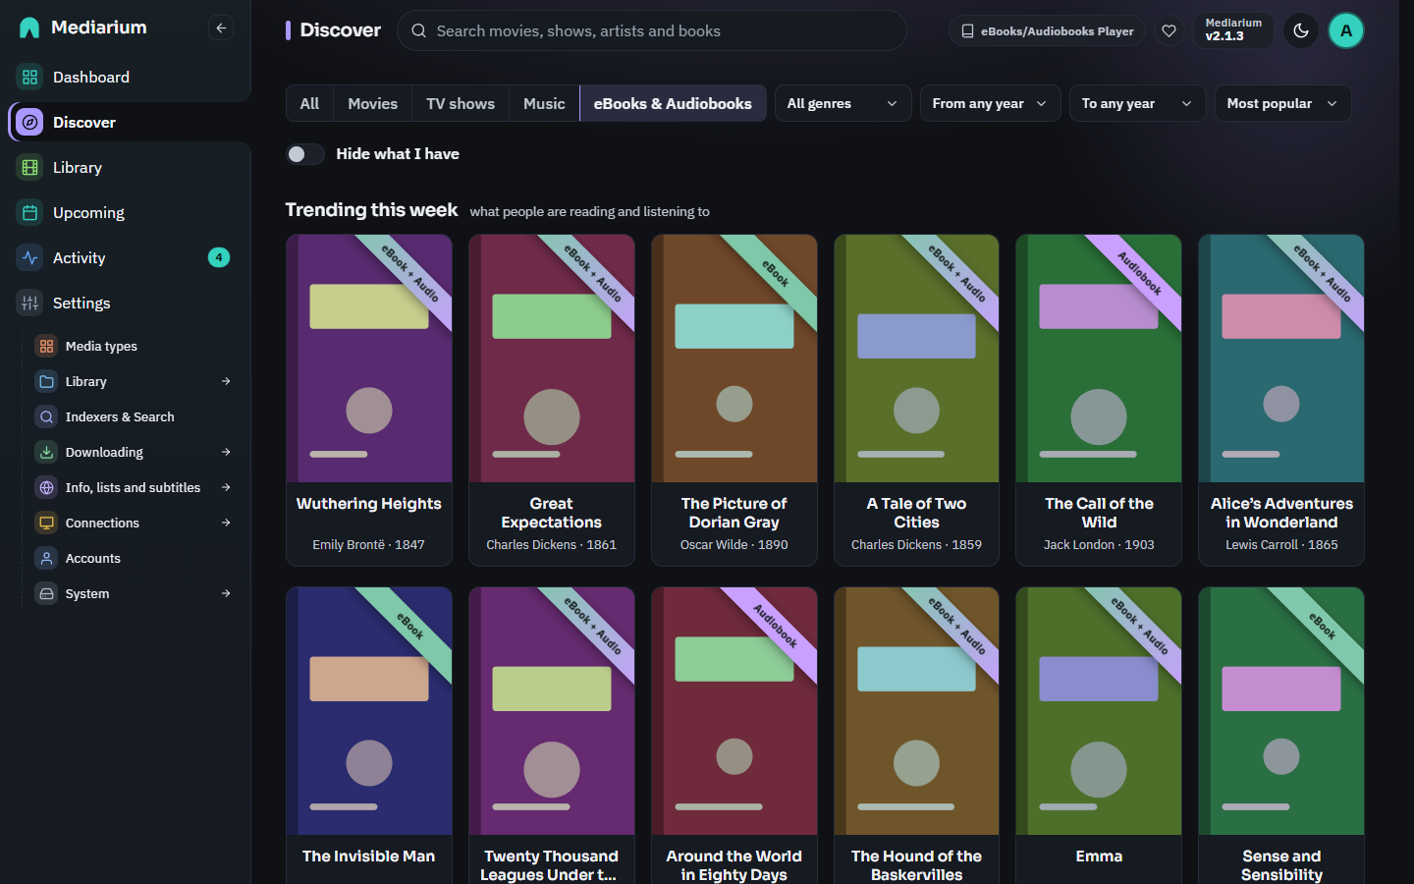
Task: Click the search magnifier icon
Action: 418,30
